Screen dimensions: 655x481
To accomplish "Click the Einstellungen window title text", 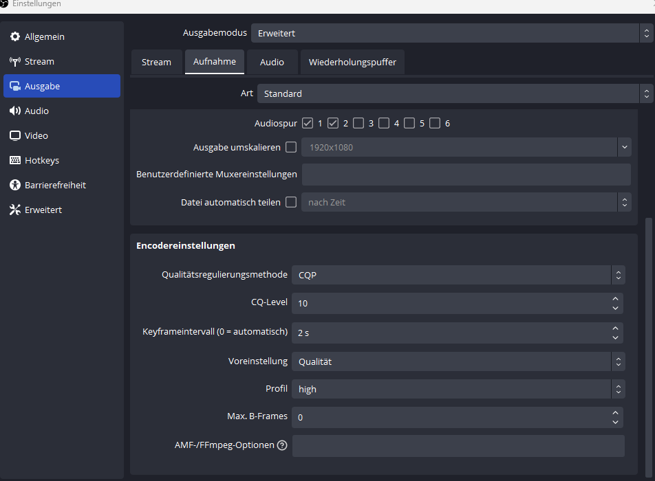I will pyautogui.click(x=36, y=3).
